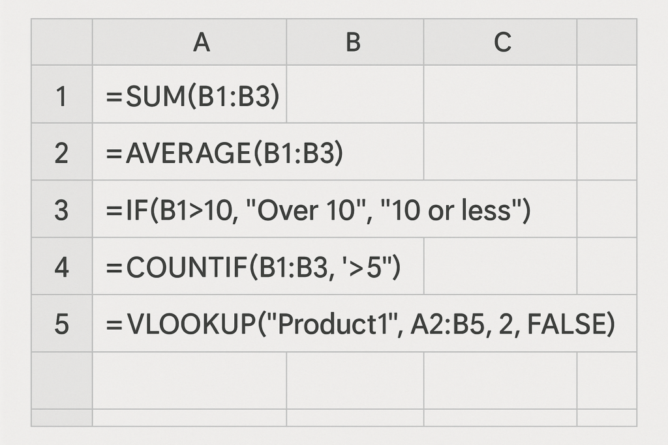This screenshot has width=668, height=445.
Task: Select empty cell C4
Action: point(500,266)
